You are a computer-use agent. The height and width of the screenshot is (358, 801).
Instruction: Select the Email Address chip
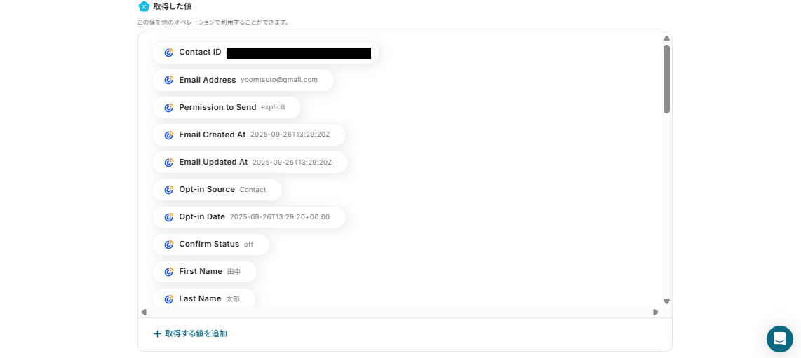pos(243,80)
